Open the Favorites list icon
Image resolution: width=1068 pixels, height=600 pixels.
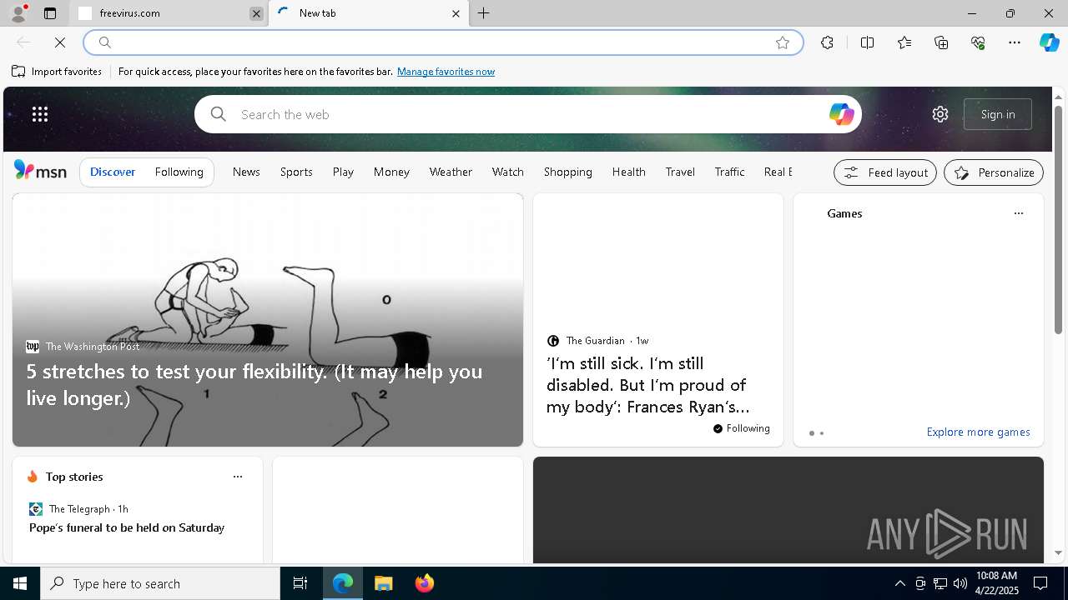[x=904, y=42]
